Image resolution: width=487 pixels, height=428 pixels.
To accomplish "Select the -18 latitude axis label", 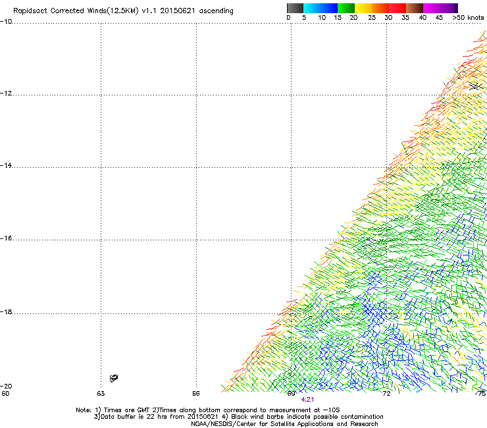I will coord(6,311).
